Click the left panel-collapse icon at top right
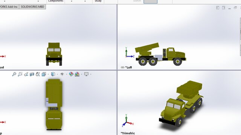The image size is (241, 135). [218, 7]
